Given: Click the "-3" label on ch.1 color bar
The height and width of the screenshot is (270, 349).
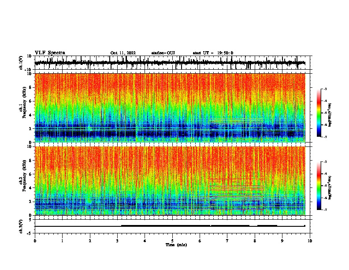Looking at the screenshot, I should (325, 89).
